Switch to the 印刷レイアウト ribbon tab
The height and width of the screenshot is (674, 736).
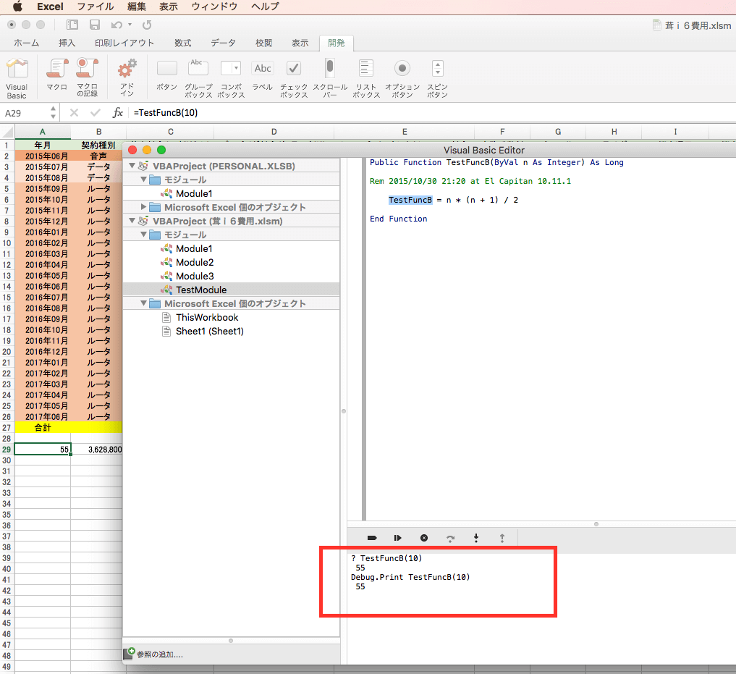coord(124,43)
